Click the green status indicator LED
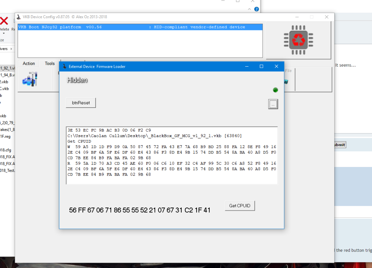372x268 pixels. click(275, 90)
